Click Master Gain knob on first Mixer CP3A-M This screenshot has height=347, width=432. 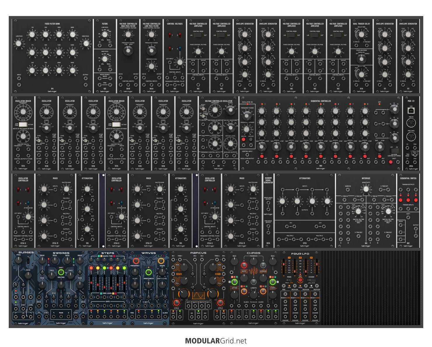tap(66, 189)
